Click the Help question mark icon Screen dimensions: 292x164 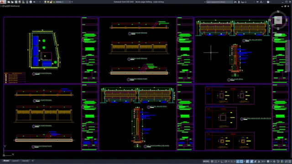268,2
